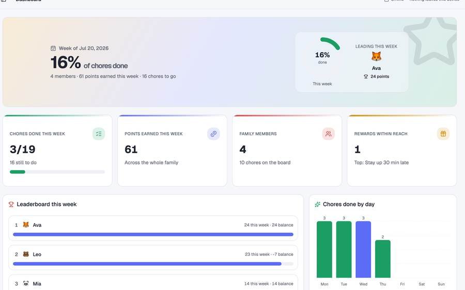Select the blue Wednesday bar

[363, 249]
